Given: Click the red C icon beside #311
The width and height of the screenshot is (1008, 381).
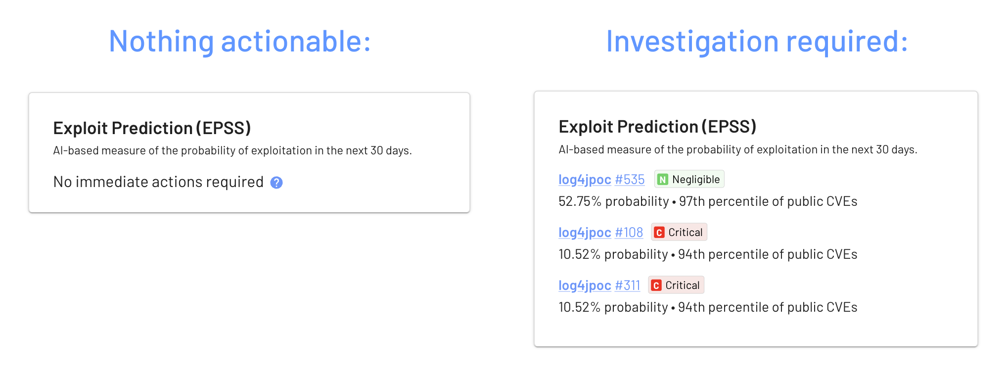Looking at the screenshot, I should pyautogui.click(x=656, y=286).
